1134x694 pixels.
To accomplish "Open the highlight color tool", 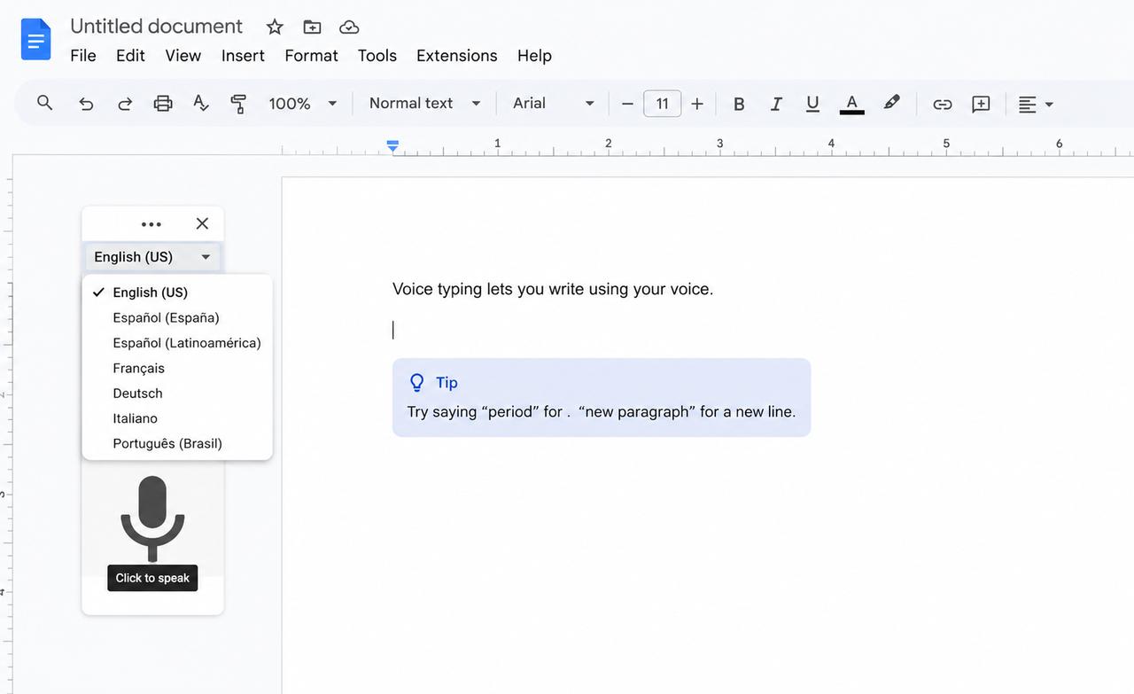I will (x=892, y=103).
